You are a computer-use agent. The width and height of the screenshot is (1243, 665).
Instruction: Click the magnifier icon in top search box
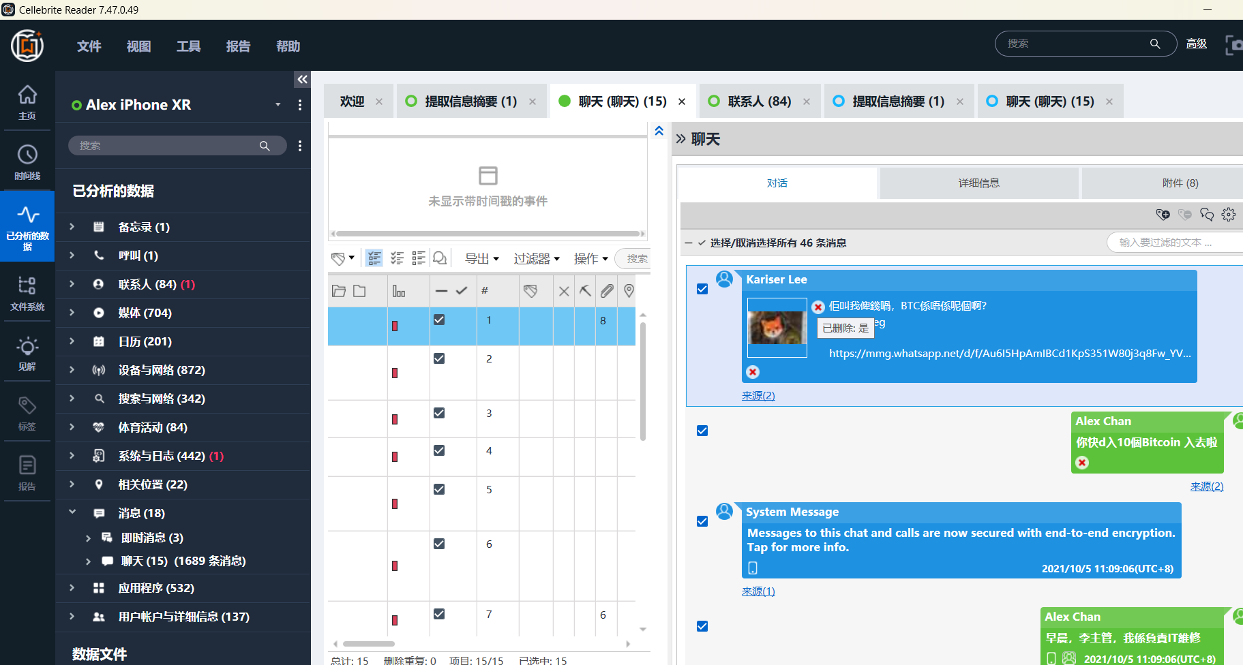tap(1155, 44)
